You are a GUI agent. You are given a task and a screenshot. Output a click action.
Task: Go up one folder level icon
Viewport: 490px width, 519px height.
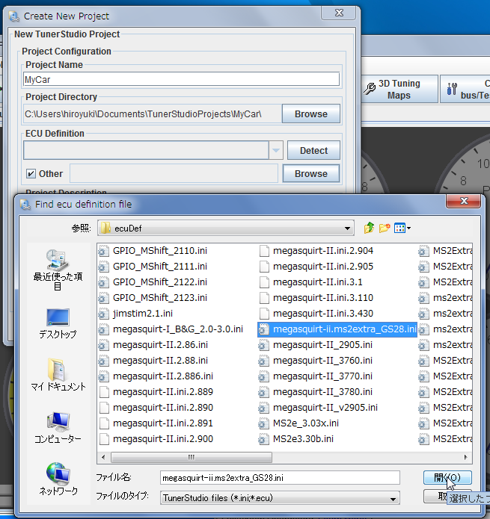click(369, 228)
